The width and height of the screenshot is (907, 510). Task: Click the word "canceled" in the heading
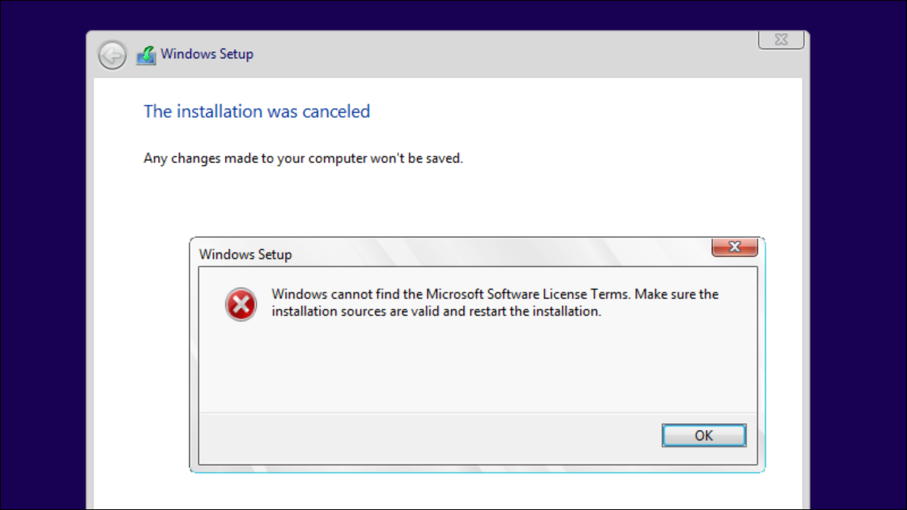[x=336, y=112]
